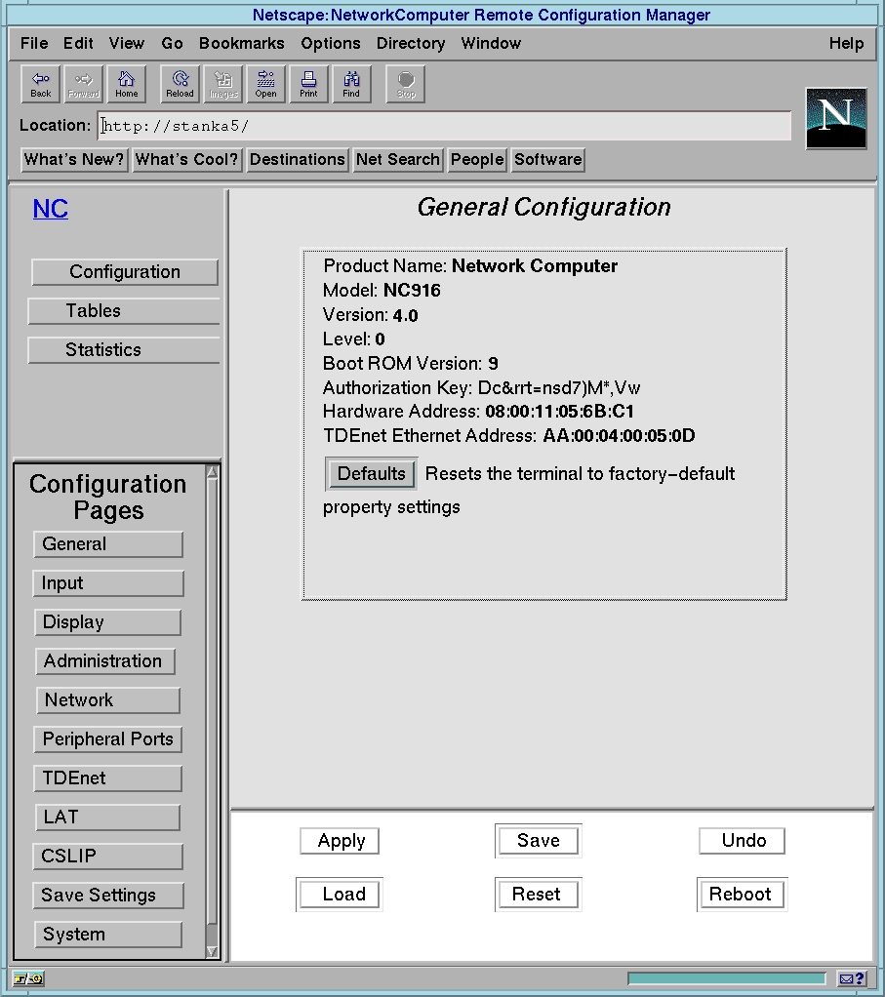
Task: Open the Bookmarks menu
Action: tap(241, 43)
